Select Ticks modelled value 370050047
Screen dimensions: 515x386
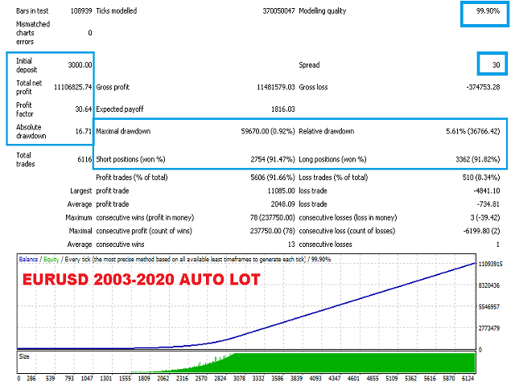point(278,10)
